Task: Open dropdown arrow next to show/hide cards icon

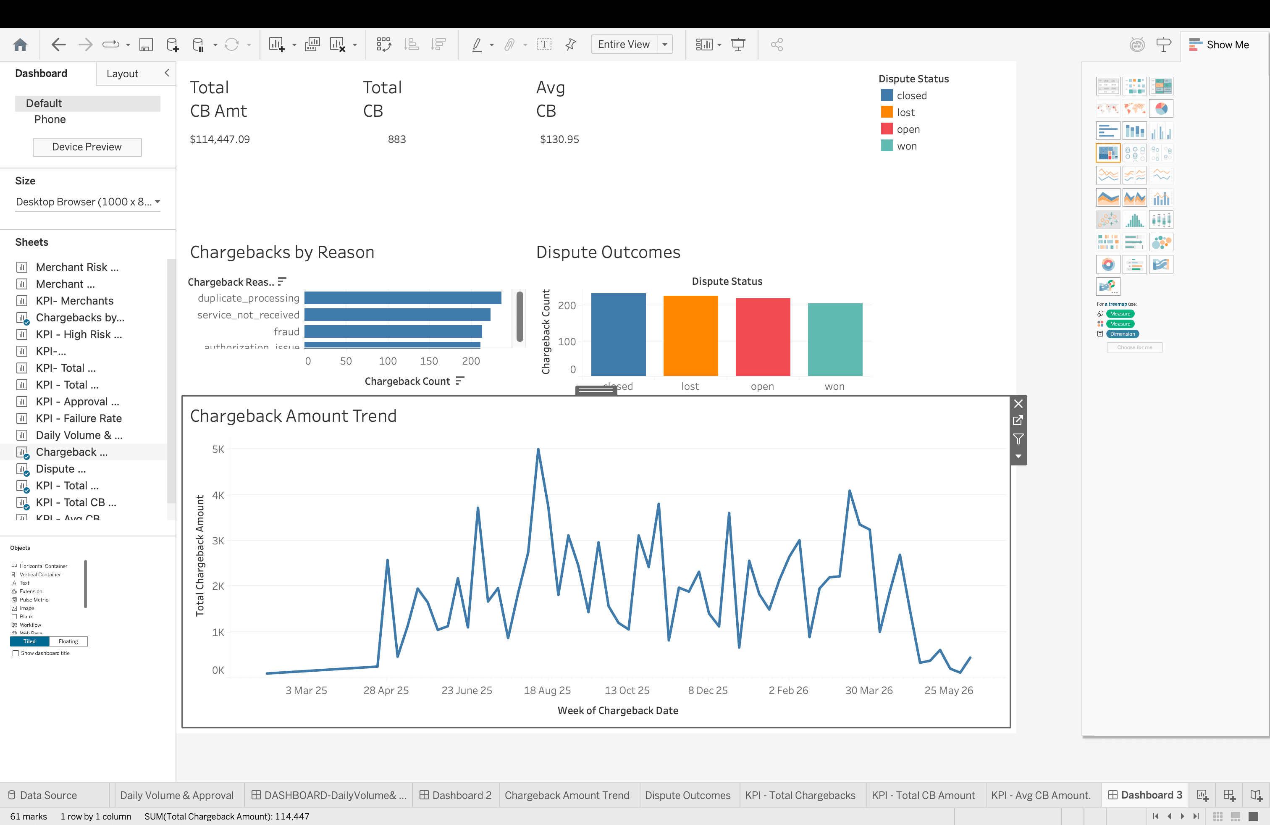Action: [719, 45]
